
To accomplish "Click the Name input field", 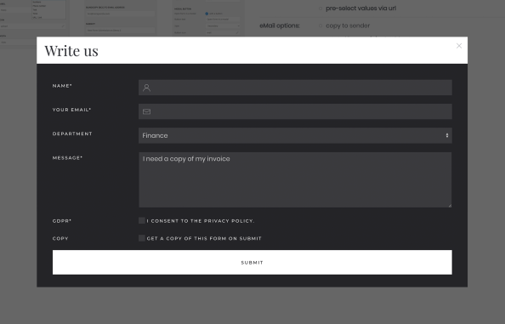I will click(295, 88).
